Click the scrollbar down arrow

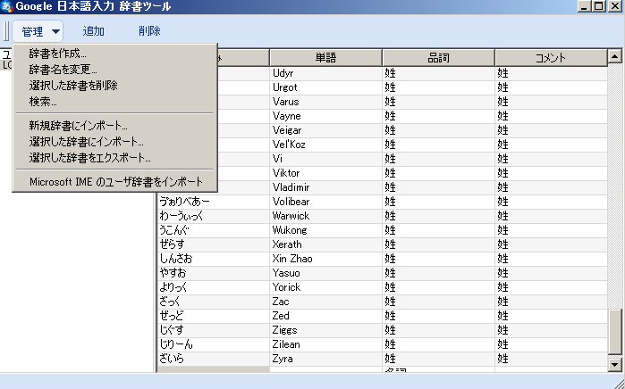(x=614, y=364)
